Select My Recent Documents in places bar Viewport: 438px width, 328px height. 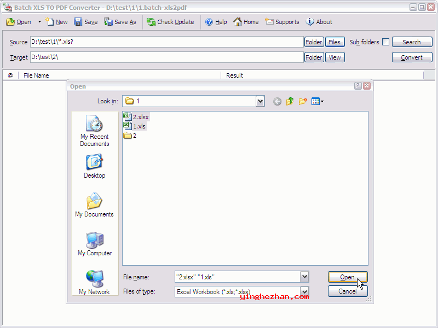click(94, 131)
